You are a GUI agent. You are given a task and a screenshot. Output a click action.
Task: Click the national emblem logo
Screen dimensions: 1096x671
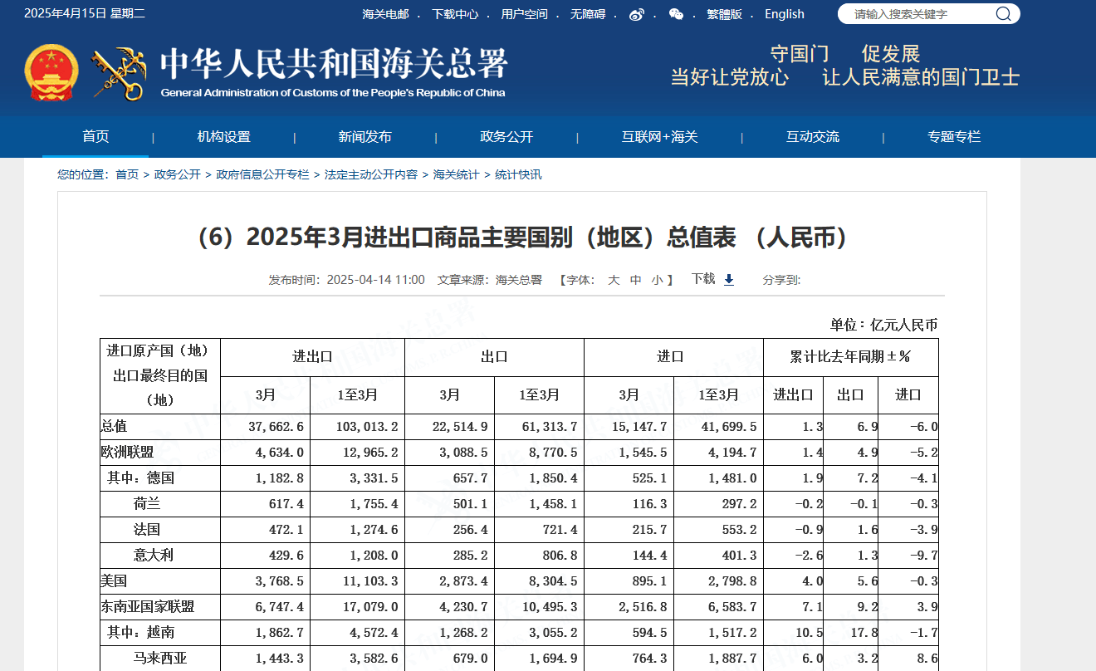[51, 72]
